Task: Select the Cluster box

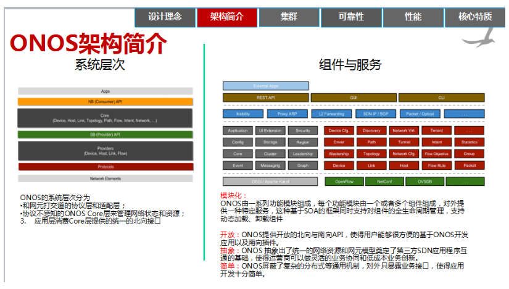Action: pos(270,154)
